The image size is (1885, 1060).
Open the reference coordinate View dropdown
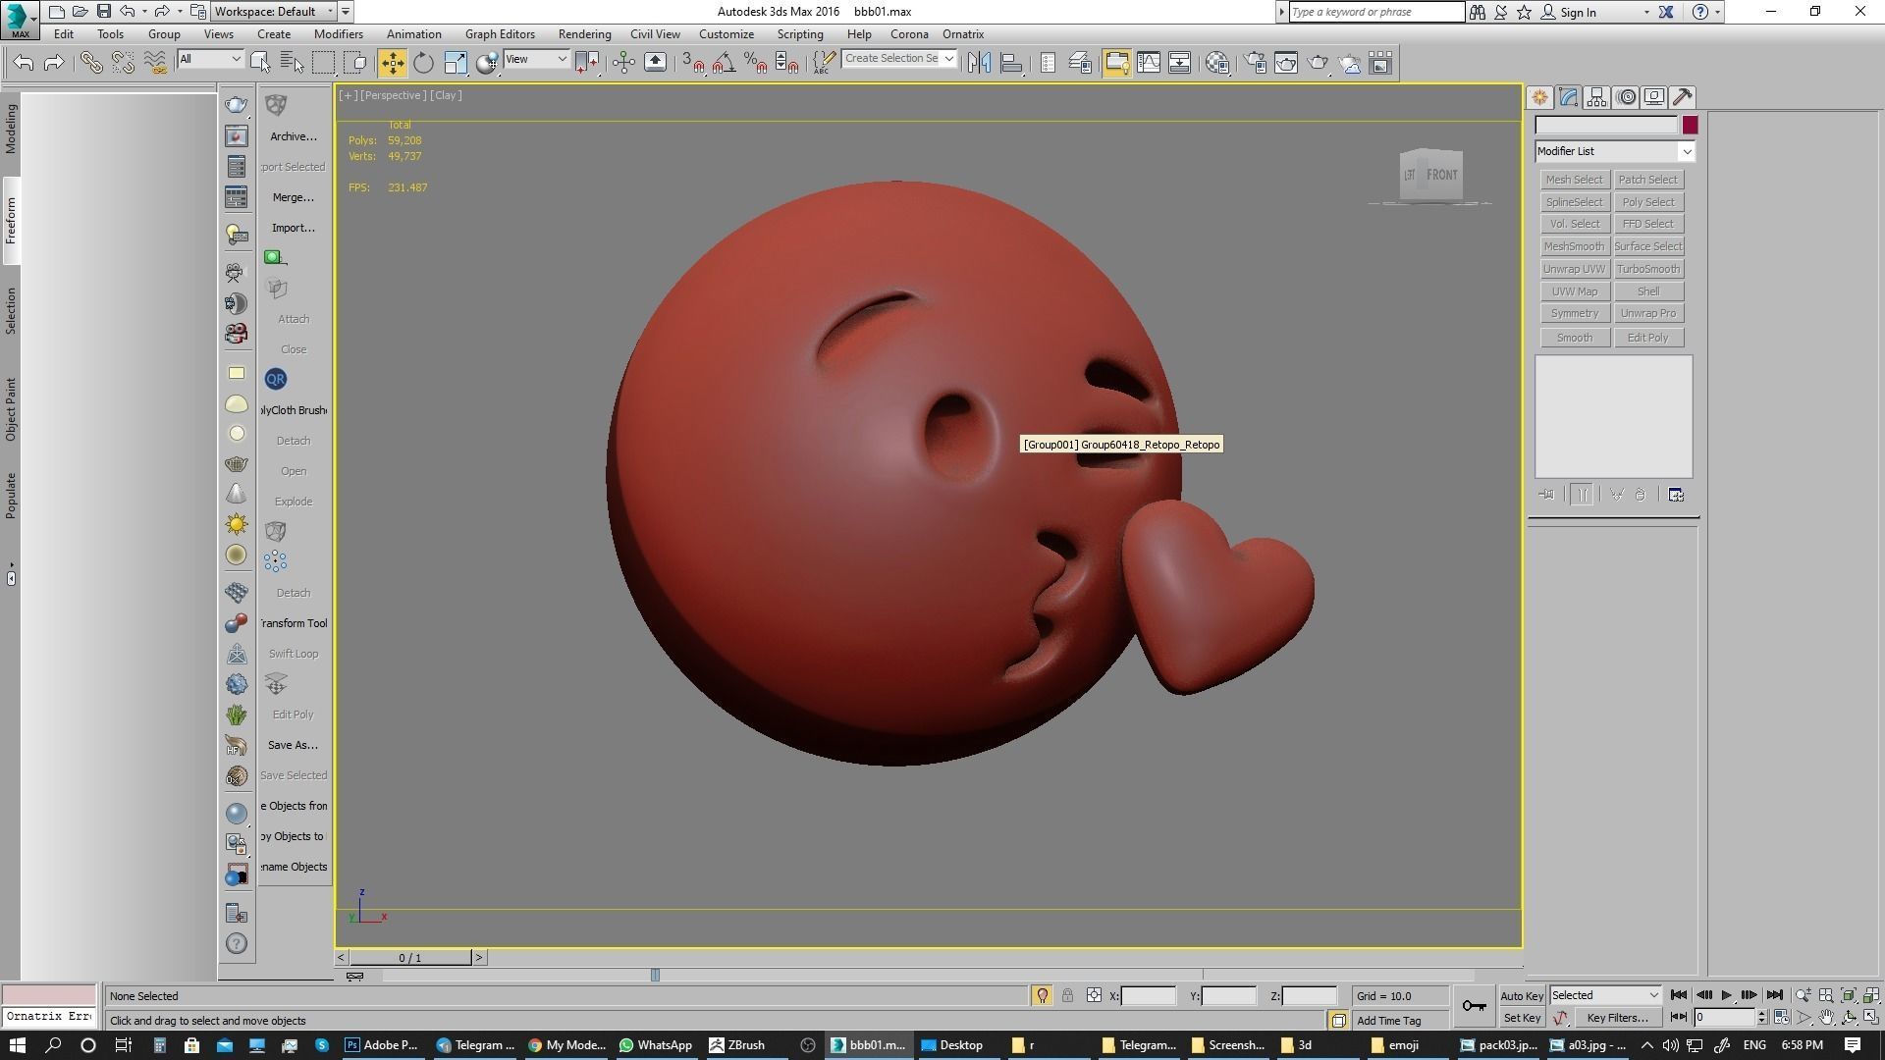[536, 59]
